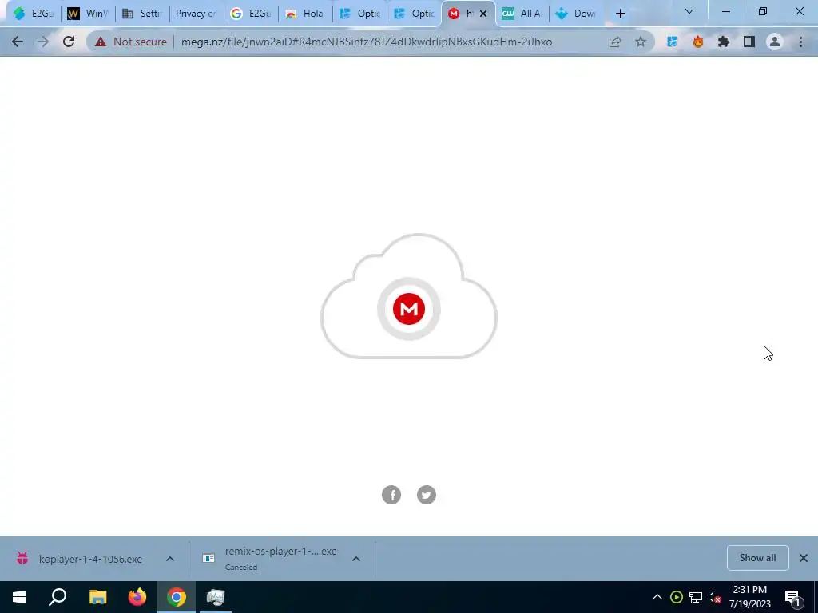Switch to the WinW tab
Image resolution: width=818 pixels, height=613 pixels.
click(88, 14)
